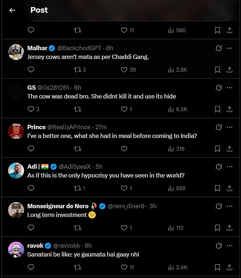Open Grok explain icon on ravok's reply
The height and width of the screenshot is (278, 241).
click(x=219, y=246)
